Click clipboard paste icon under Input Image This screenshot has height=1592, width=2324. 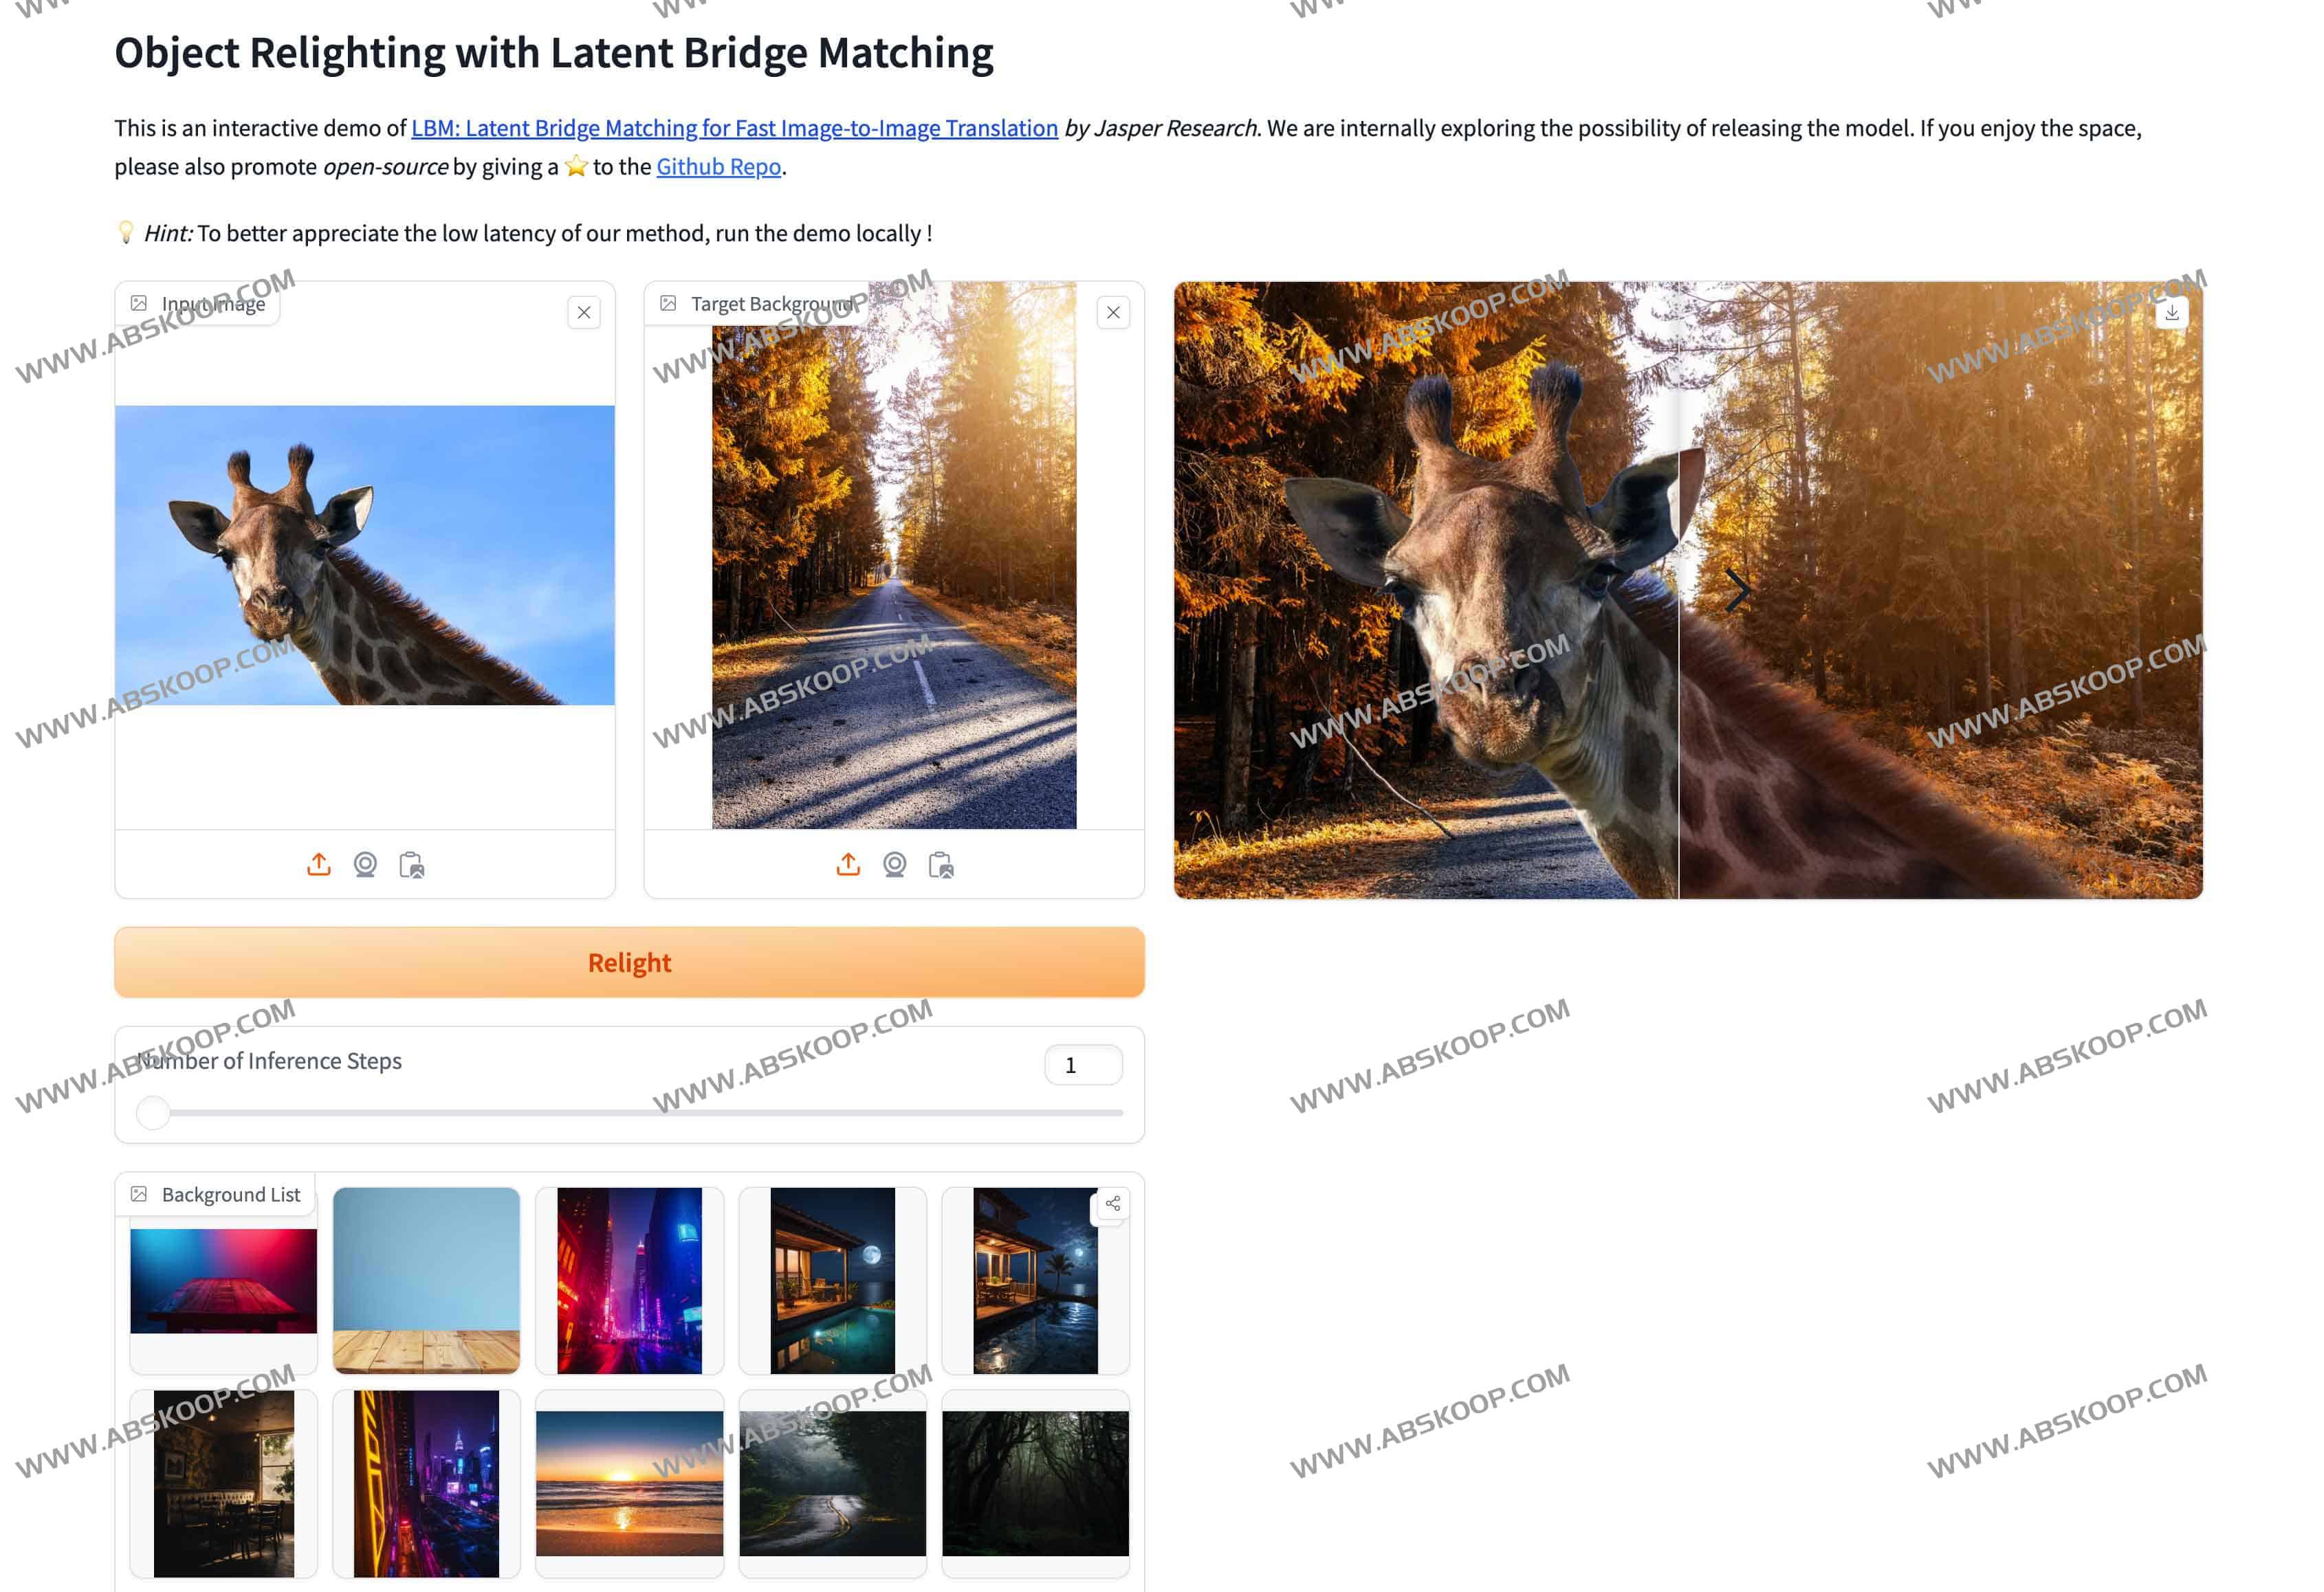pos(412,865)
